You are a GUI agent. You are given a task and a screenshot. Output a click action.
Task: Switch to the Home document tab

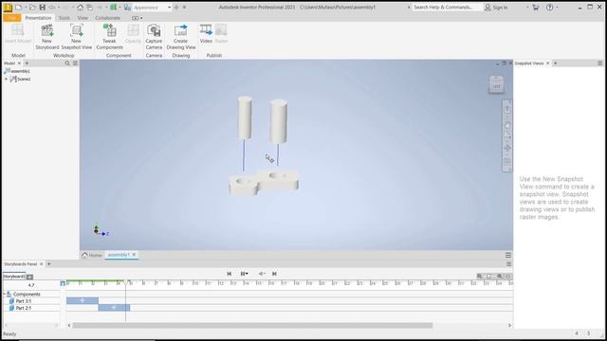92,255
